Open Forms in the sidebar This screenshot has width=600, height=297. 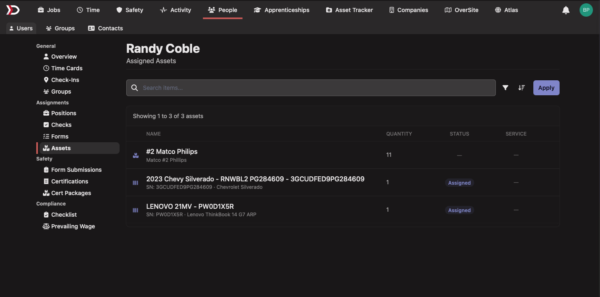click(x=60, y=136)
